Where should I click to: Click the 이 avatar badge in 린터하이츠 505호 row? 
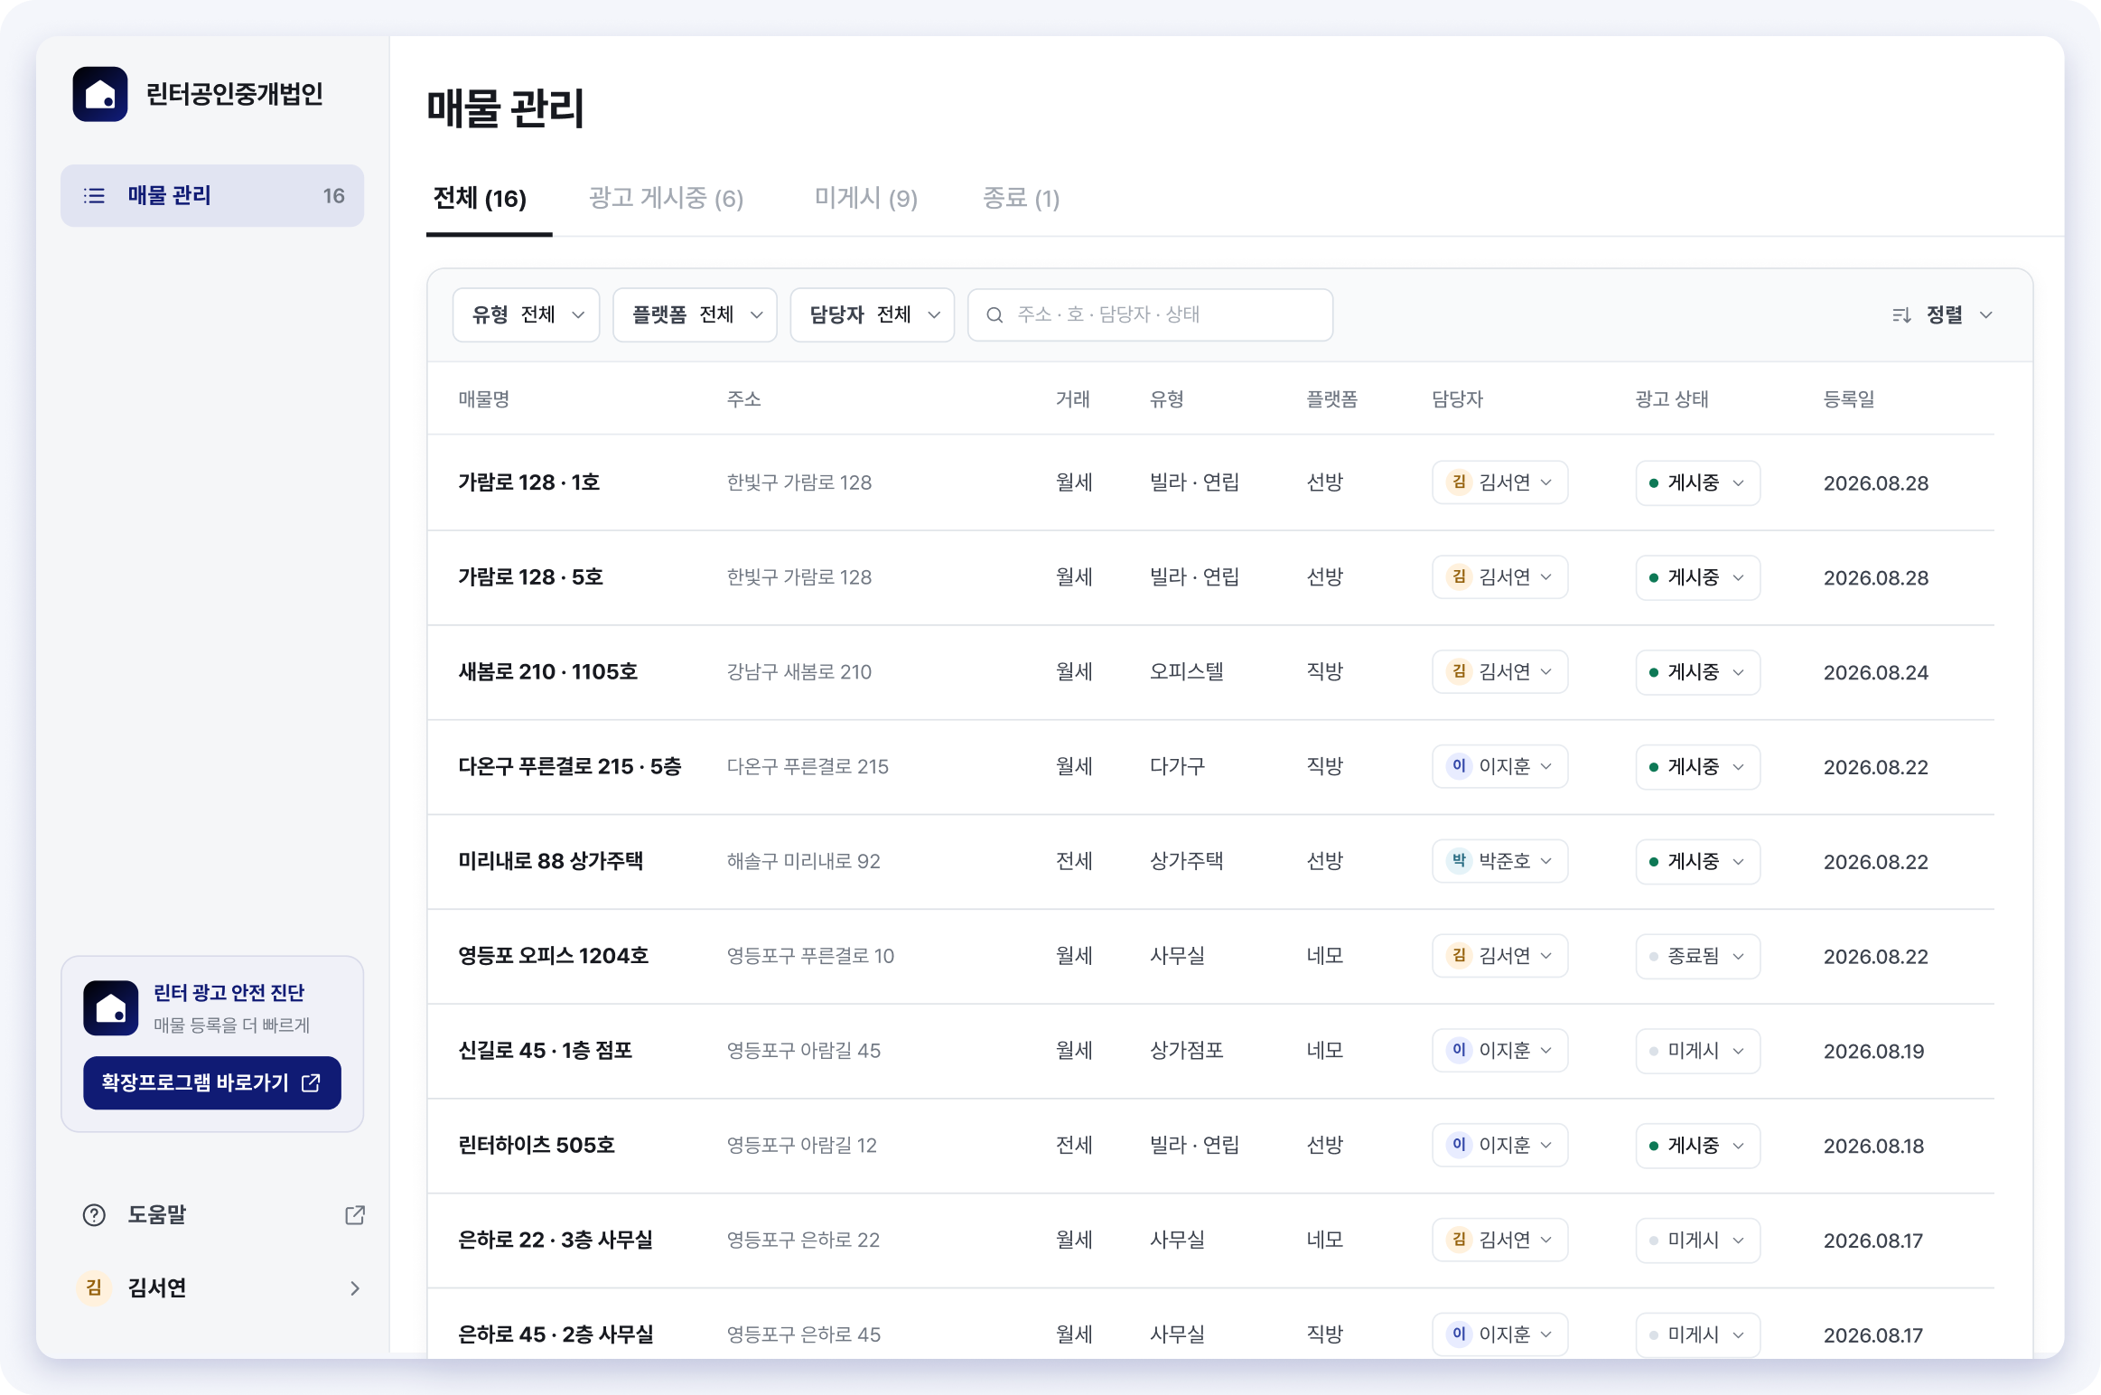(1459, 1145)
